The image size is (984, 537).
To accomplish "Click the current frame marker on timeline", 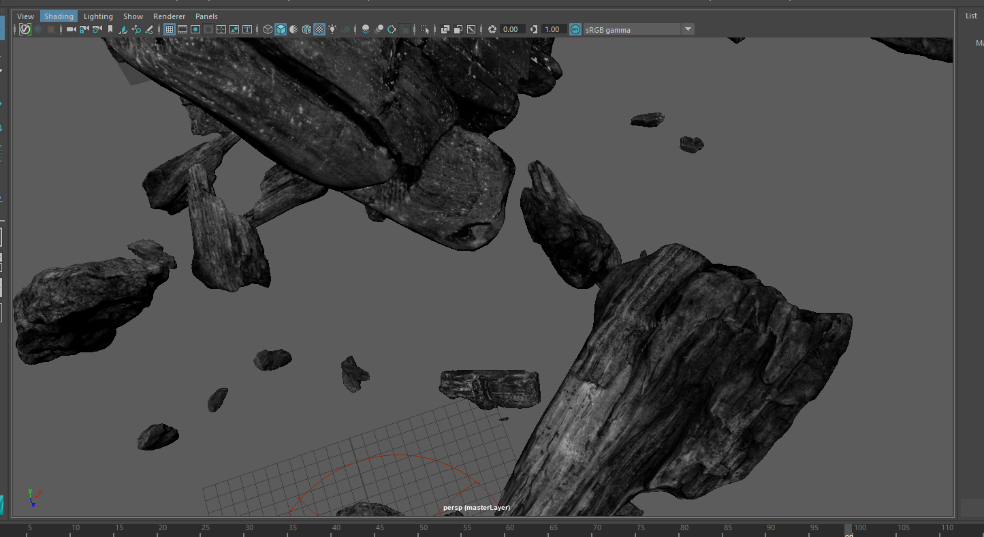I will 848,530.
